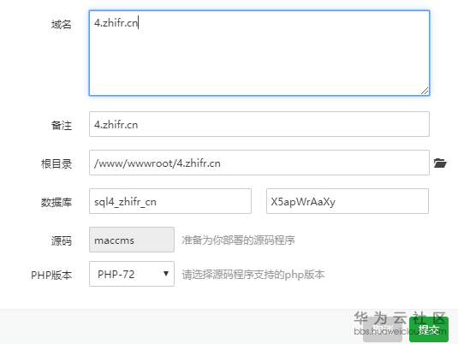Click the database password field X5apWrAaXy
Viewport: 458px width, 344px height.
[348, 201]
